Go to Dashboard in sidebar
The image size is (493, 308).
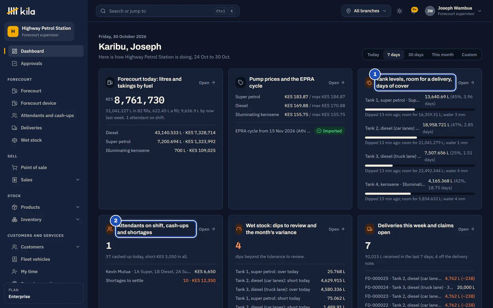[x=46, y=51]
